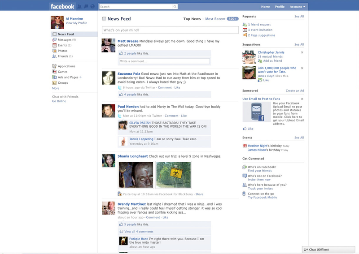359x254 pixels.
Task: Open Profile in top navigation
Action: [280, 7]
